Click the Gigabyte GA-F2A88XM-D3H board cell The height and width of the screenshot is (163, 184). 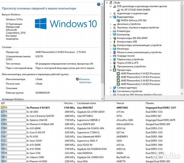92,149
